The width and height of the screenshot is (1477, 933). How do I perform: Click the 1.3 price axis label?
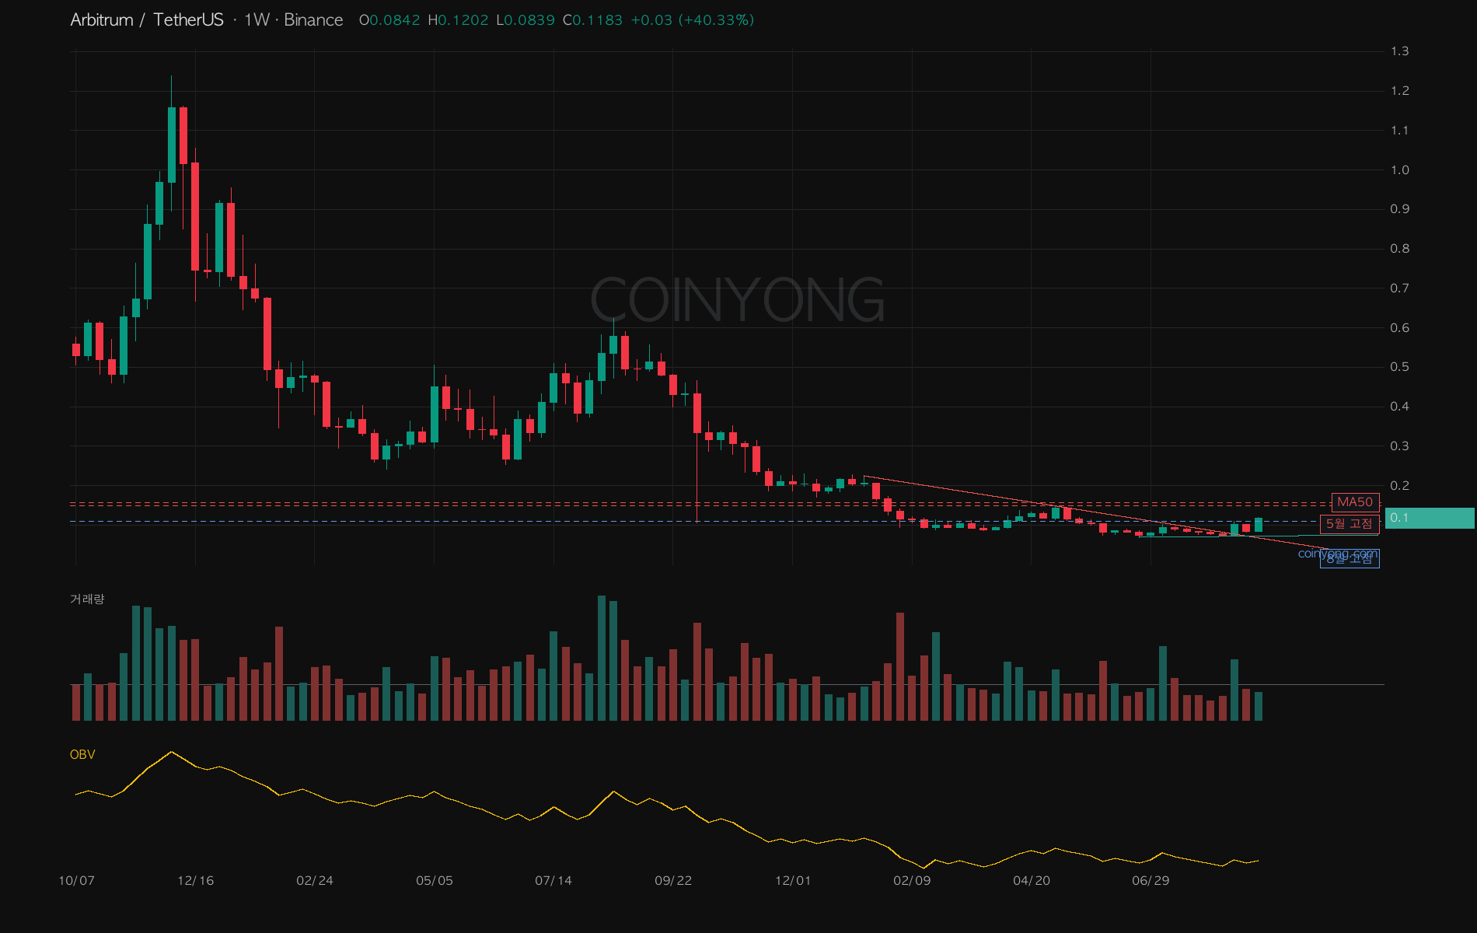click(1399, 51)
